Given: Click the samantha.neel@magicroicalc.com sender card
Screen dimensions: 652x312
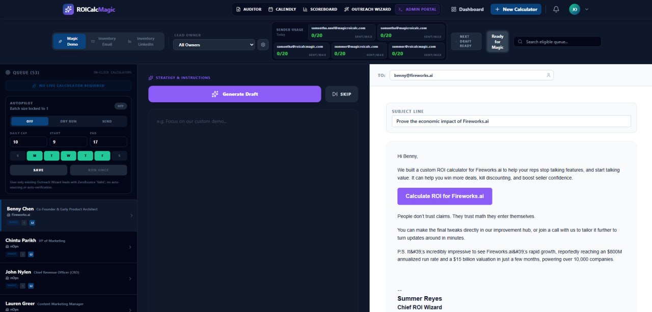Looking at the screenshot, I should click(x=342, y=32).
